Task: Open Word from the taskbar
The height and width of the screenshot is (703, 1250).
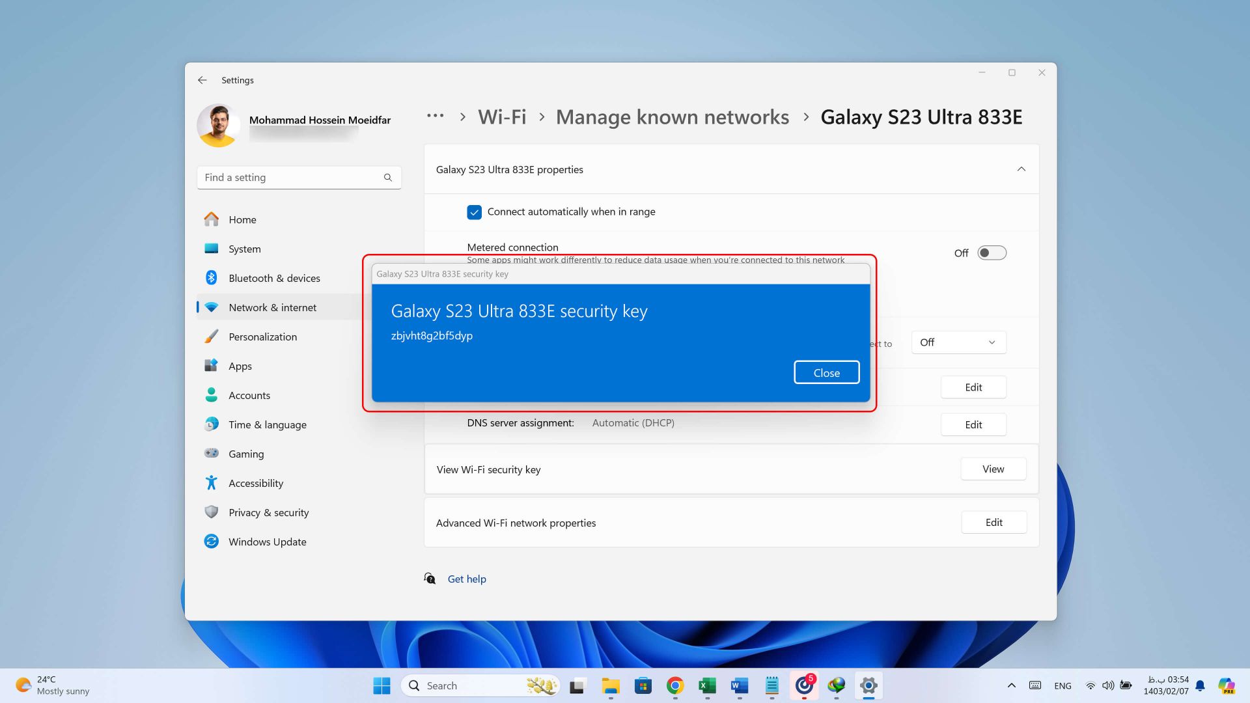Action: coord(740,685)
